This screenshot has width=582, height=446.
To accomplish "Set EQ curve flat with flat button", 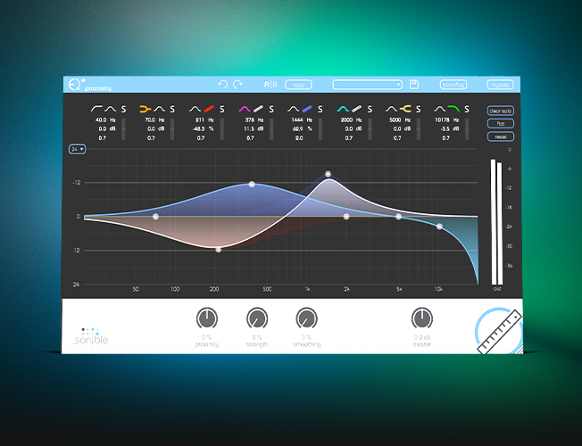I will [501, 124].
